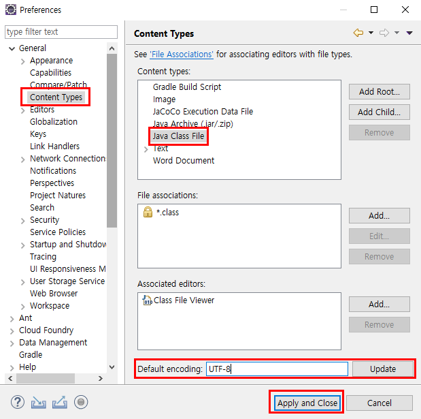Select Java Archive (.jar/.zip) content type

point(192,124)
